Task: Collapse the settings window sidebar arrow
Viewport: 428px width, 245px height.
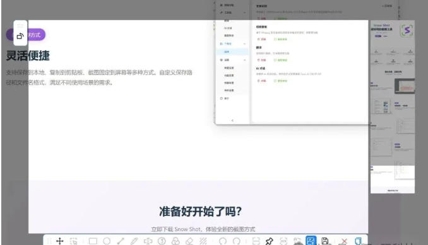Action: click(x=232, y=120)
